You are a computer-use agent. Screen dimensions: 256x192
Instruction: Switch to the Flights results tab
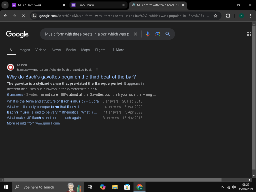tap(100, 50)
